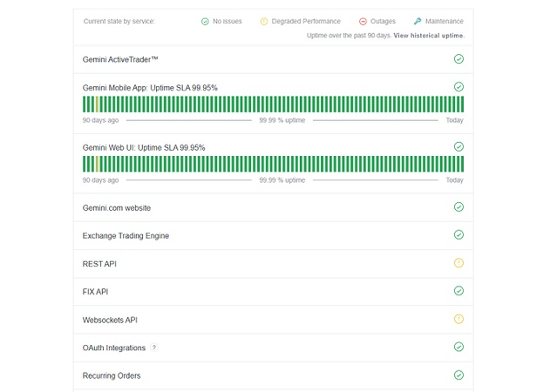Click Websockets API yellow warning icon
The image size is (557, 392).
pyautogui.click(x=459, y=319)
